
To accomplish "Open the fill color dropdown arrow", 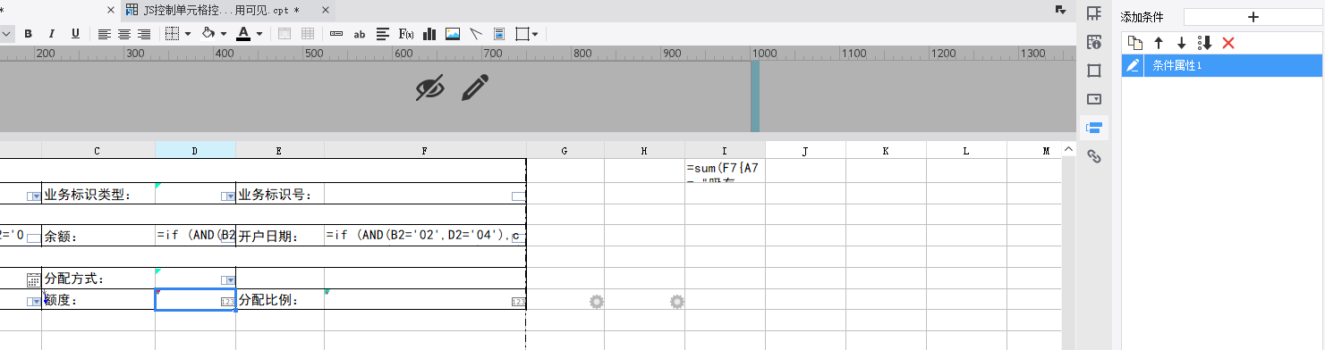I will click(x=224, y=34).
